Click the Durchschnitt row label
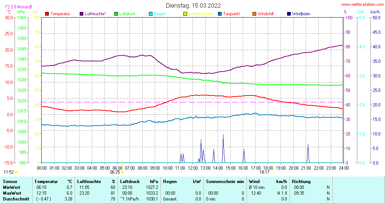 (16, 199)
